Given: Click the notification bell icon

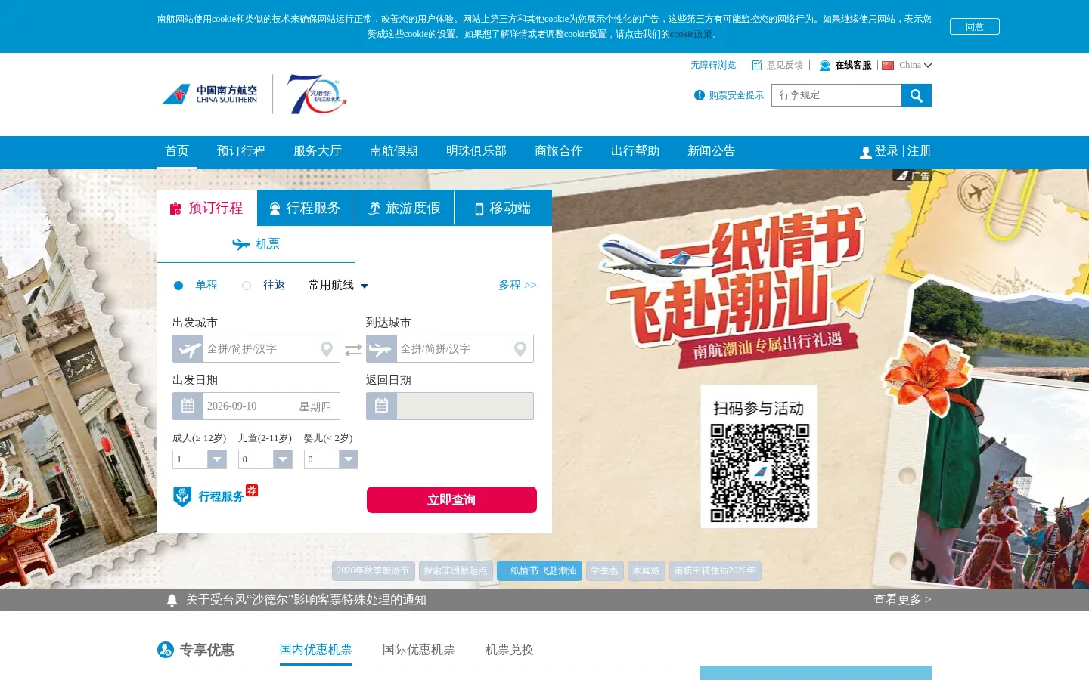Looking at the screenshot, I should coord(172,601).
